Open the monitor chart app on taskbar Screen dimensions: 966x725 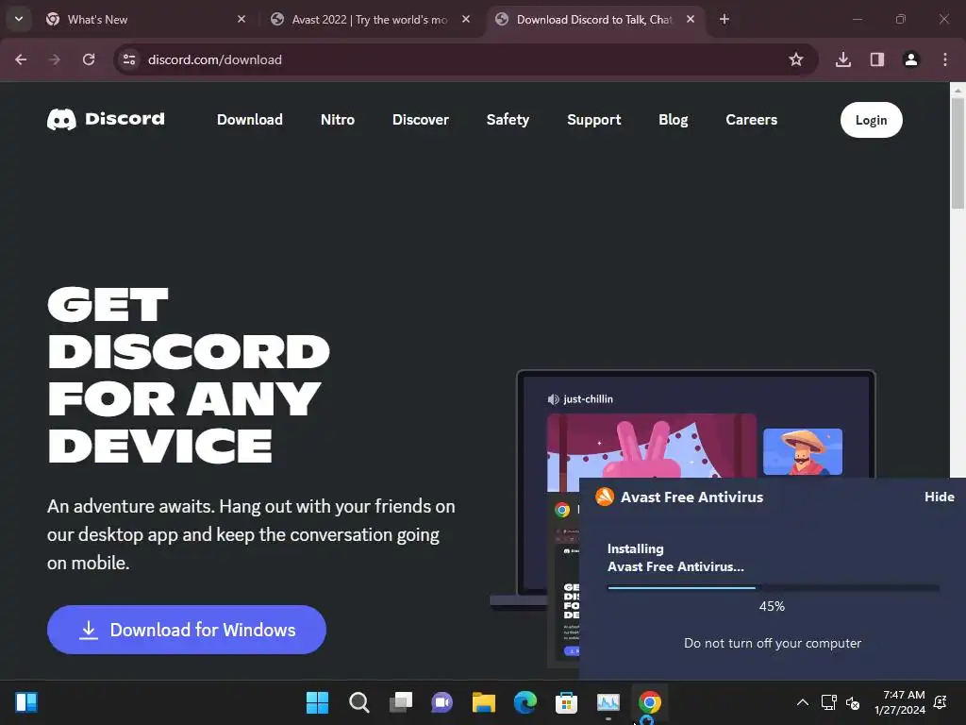(608, 702)
